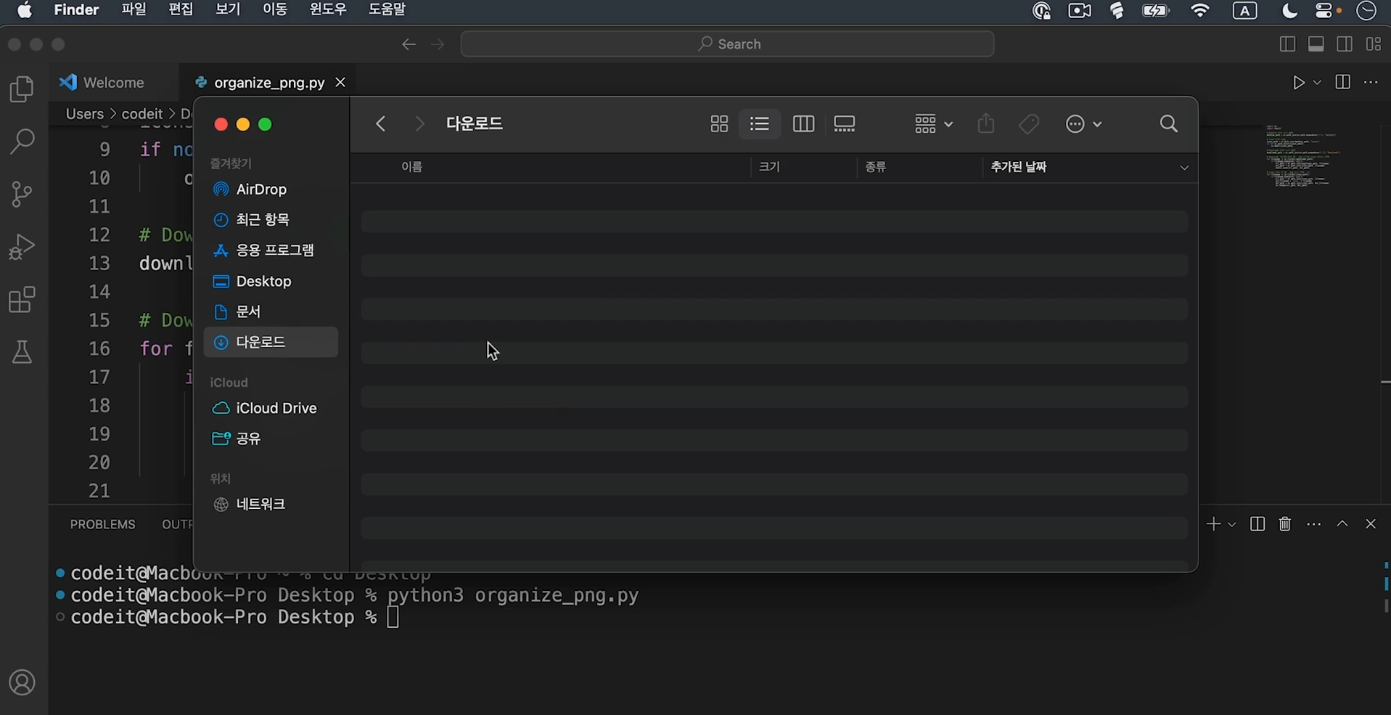
Task: Split the VS Code editor to the right
Action: 1343,82
